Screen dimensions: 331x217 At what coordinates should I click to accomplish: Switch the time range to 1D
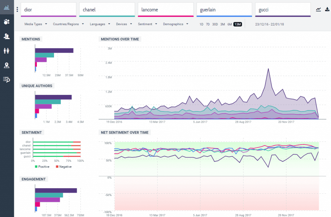pos(201,24)
